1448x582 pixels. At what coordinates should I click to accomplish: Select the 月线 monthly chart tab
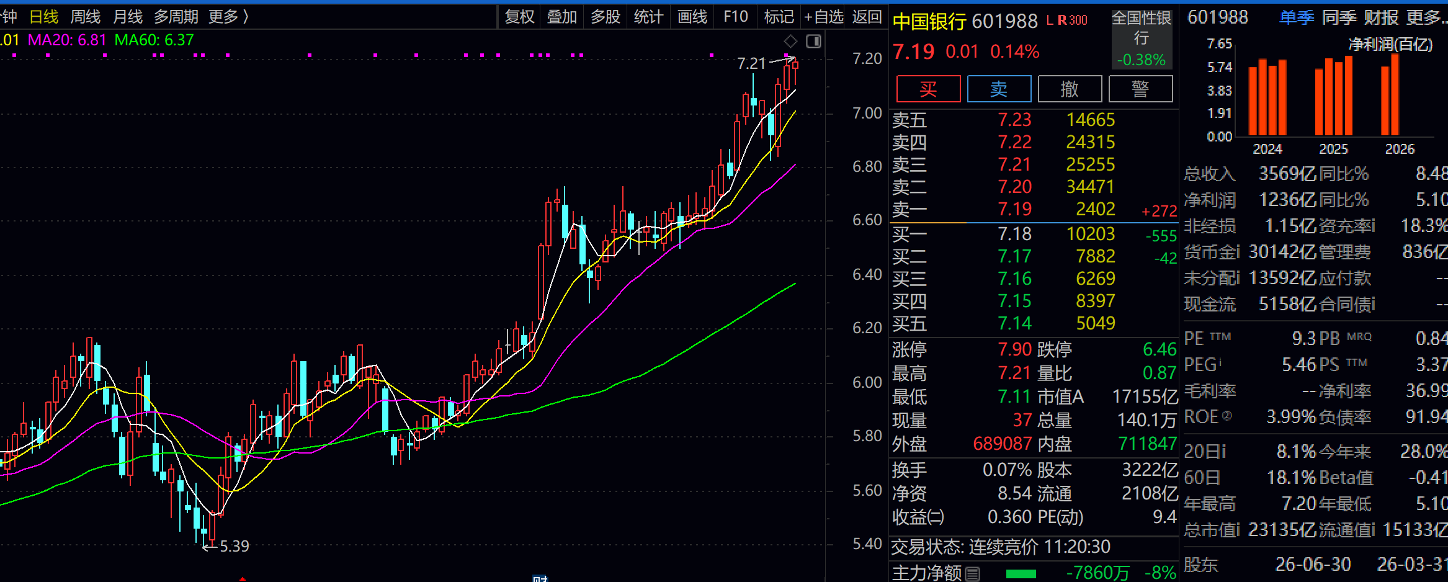(x=128, y=17)
